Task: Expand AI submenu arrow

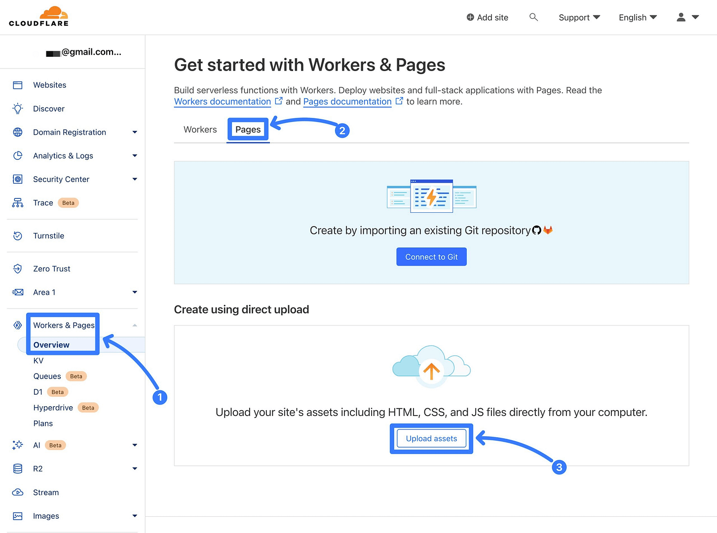Action: click(135, 445)
